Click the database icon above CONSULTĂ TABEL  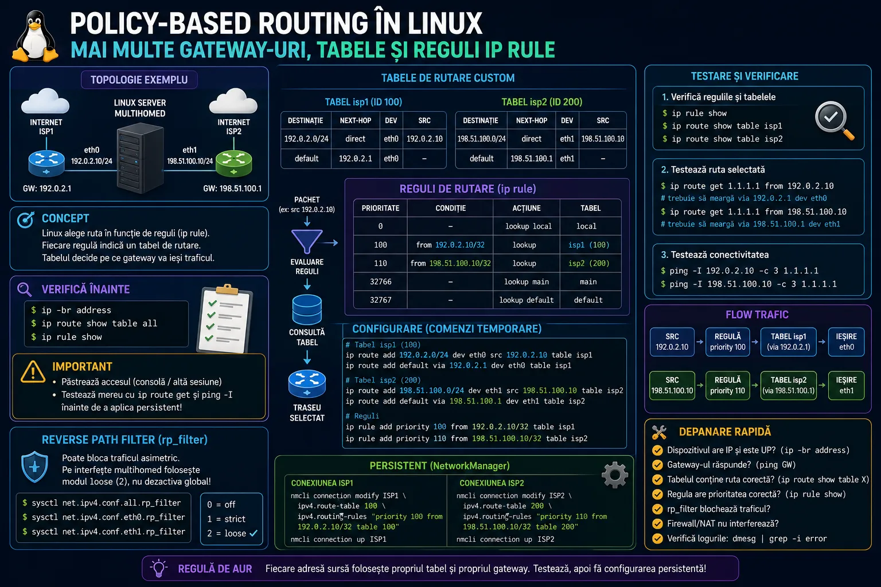pos(307,310)
